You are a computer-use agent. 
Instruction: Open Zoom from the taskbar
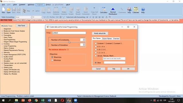(75, 100)
